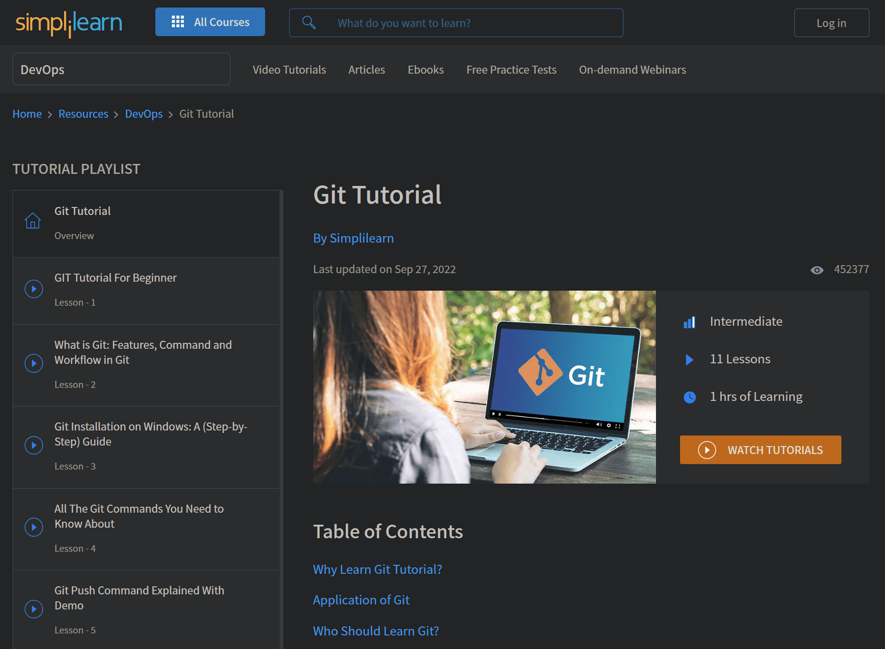
Task: Select Video Tutorials in the navigation
Action: [289, 70]
